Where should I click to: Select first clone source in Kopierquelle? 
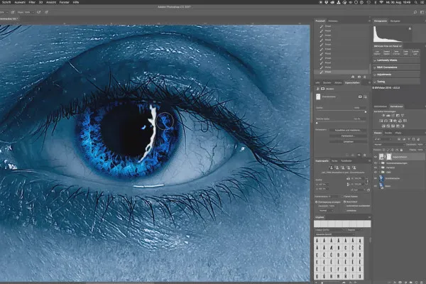pyautogui.click(x=331, y=168)
